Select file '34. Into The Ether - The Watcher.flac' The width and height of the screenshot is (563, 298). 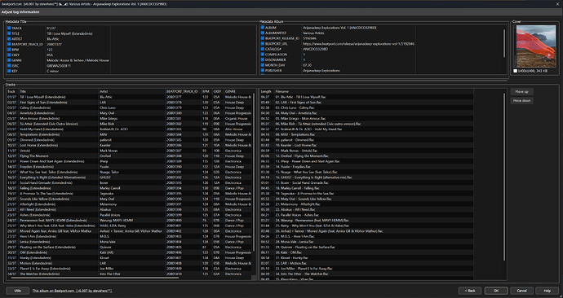366,274
